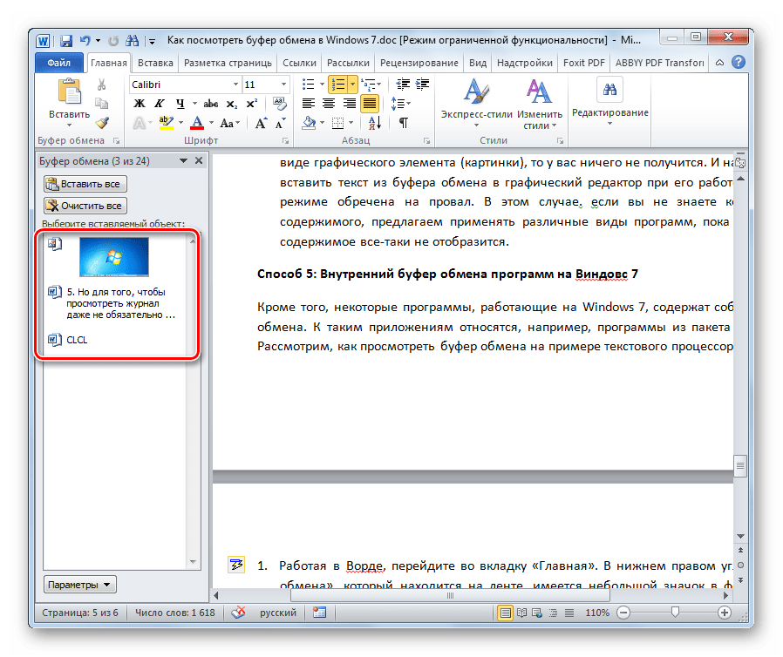The height and width of the screenshot is (657, 783).
Task: Click the Очистить все button
Action: point(85,206)
